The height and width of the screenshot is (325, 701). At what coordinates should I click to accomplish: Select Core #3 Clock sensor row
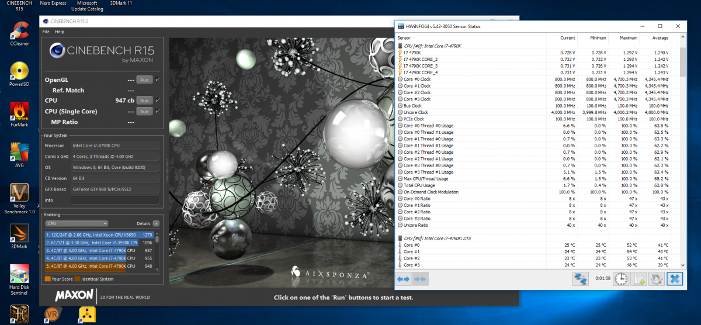click(x=533, y=99)
